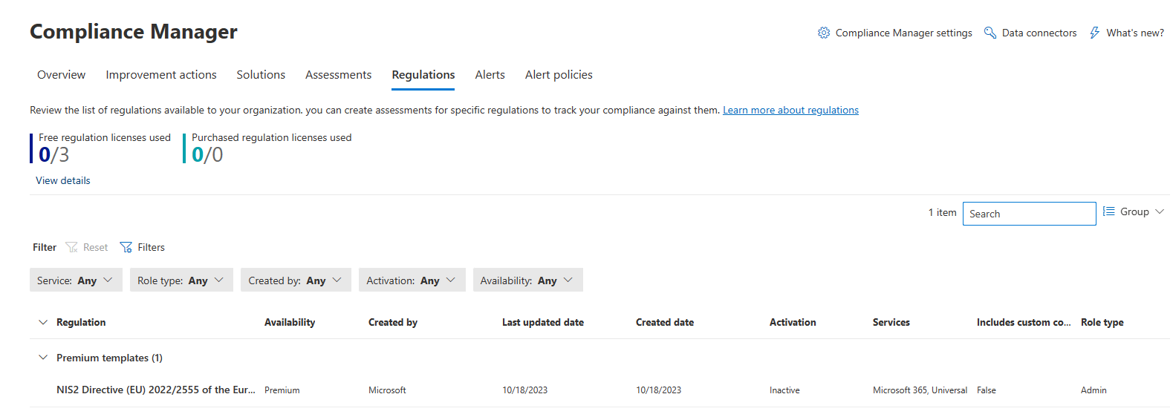
Task: Click the Reset filter icon
Action: [72, 247]
